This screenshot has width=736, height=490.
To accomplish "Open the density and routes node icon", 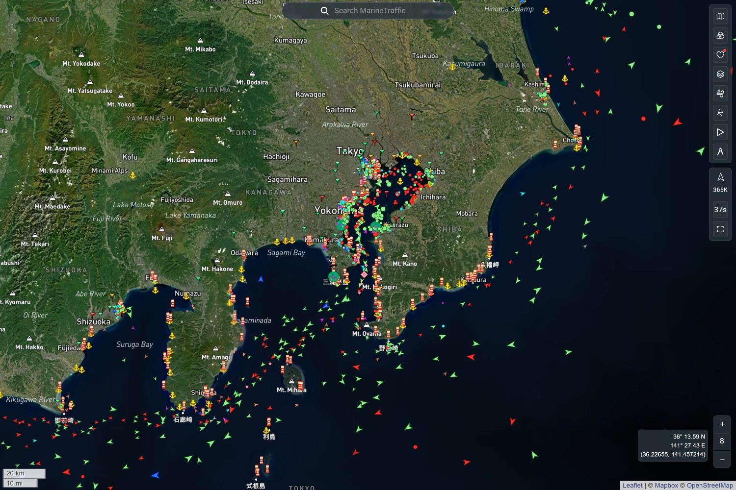I will [720, 113].
